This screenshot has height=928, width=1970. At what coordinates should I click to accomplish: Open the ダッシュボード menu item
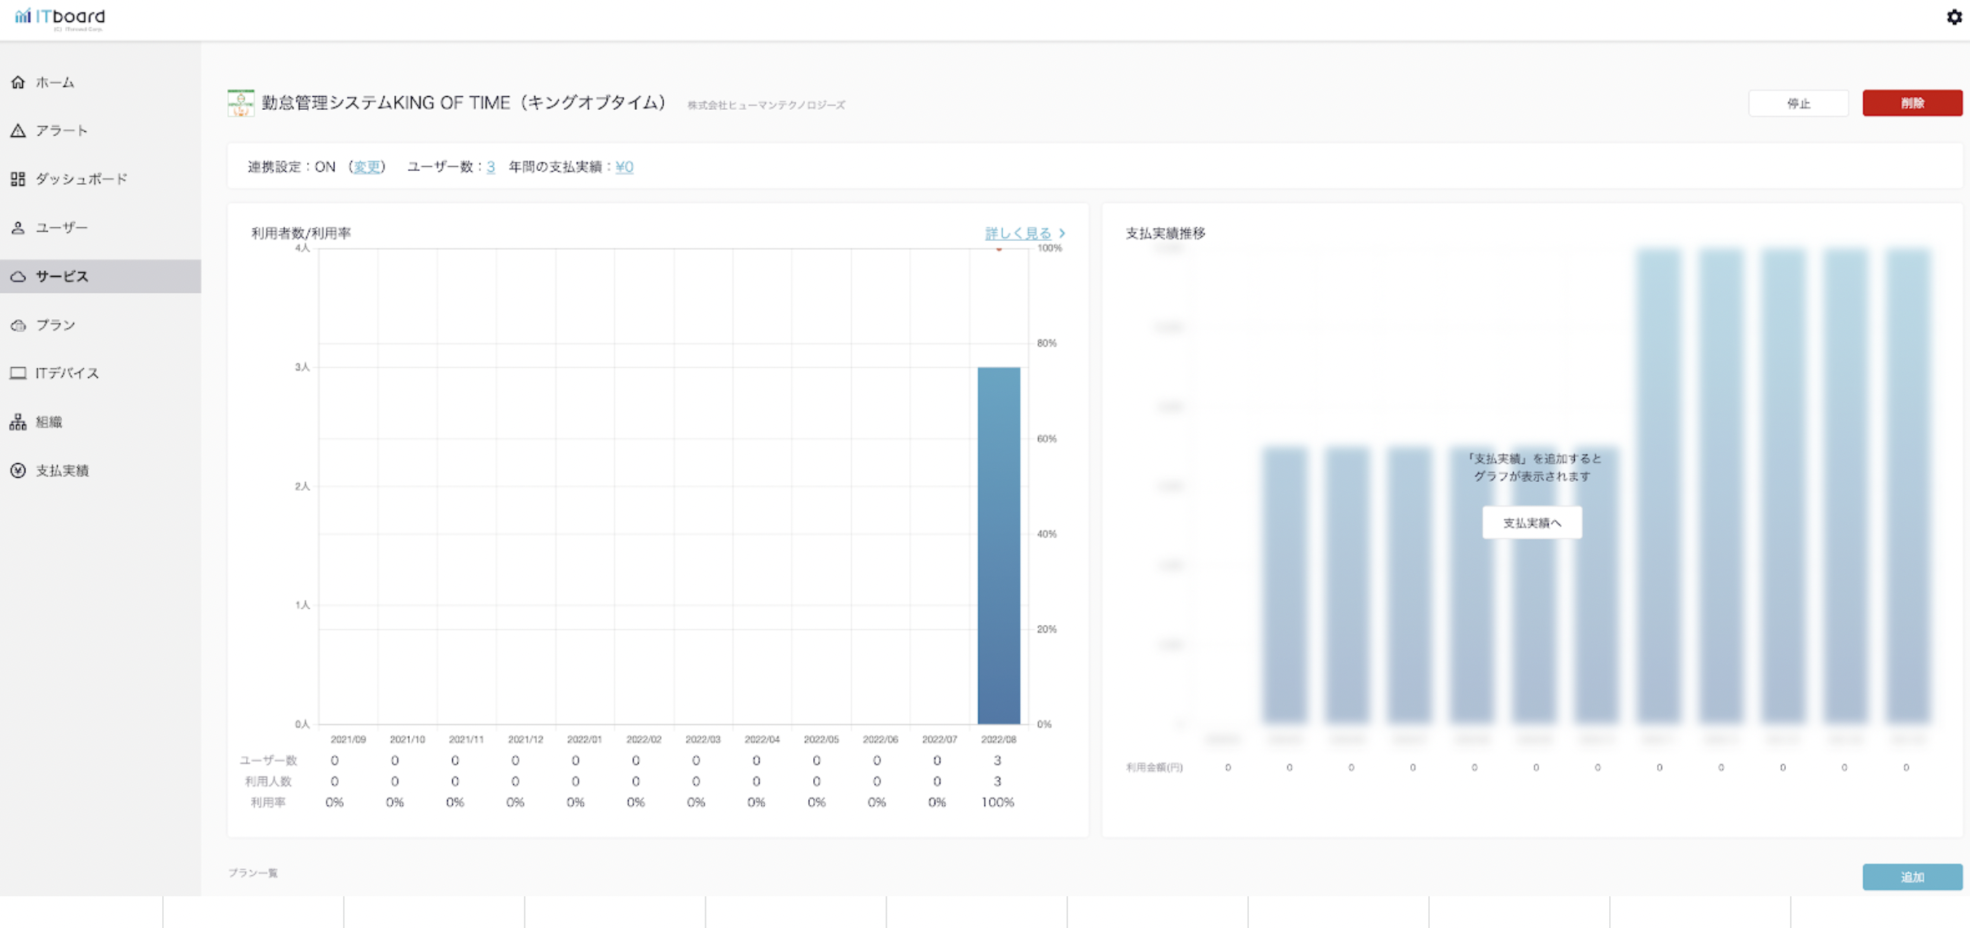(x=81, y=179)
